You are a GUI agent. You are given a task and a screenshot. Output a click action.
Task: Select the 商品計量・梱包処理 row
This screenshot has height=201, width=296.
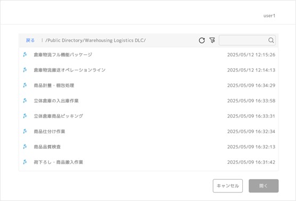tap(149, 85)
